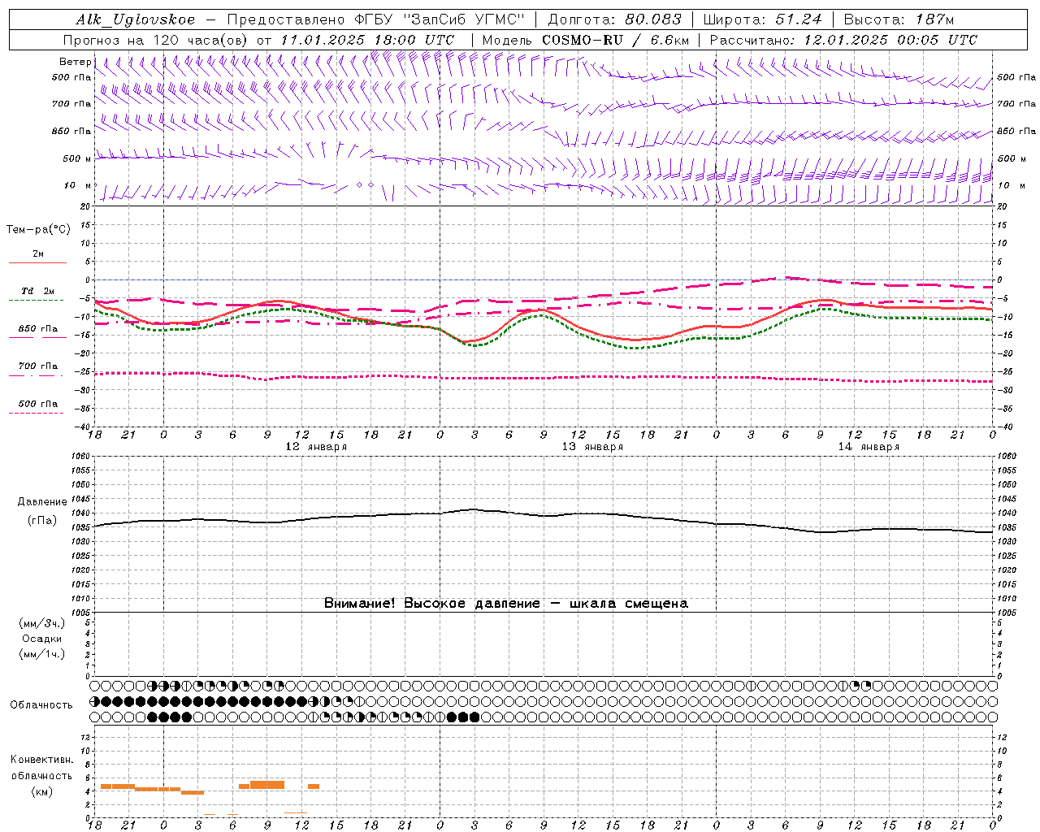Image resolution: width=1040 pixels, height=832 pixels.
Task: Click the computed time Рассчитано: 12.01.2025 00:05 UTC
Action: coord(843,40)
